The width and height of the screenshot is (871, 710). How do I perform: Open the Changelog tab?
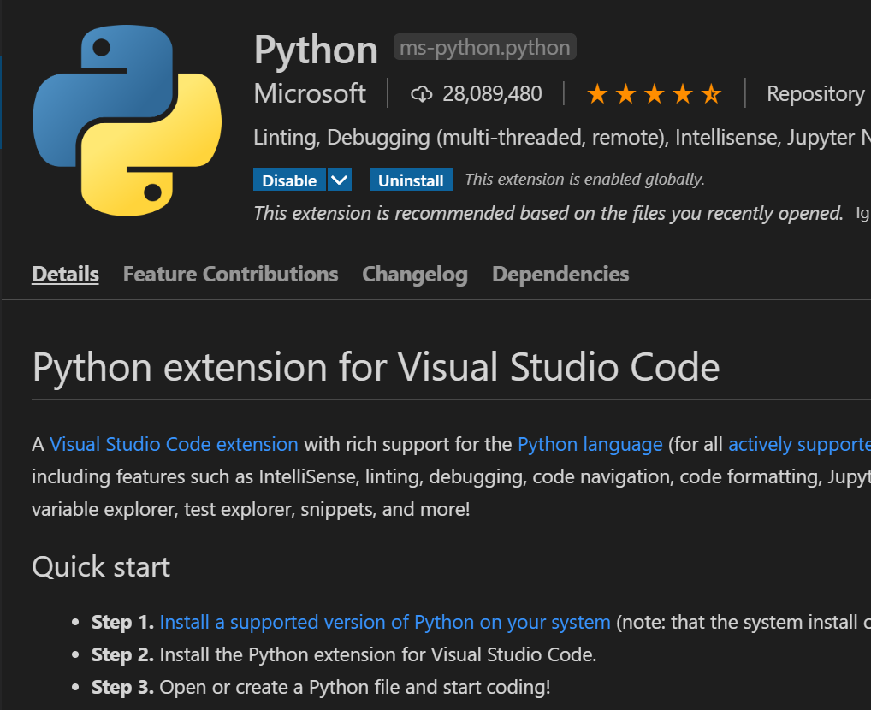click(414, 274)
